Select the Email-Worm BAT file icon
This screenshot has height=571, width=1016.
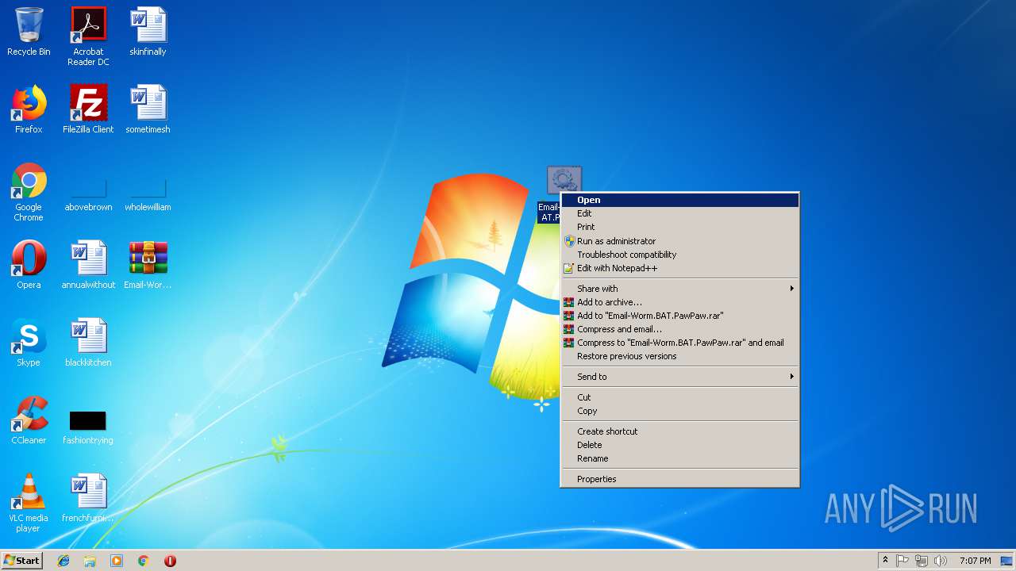click(x=564, y=180)
